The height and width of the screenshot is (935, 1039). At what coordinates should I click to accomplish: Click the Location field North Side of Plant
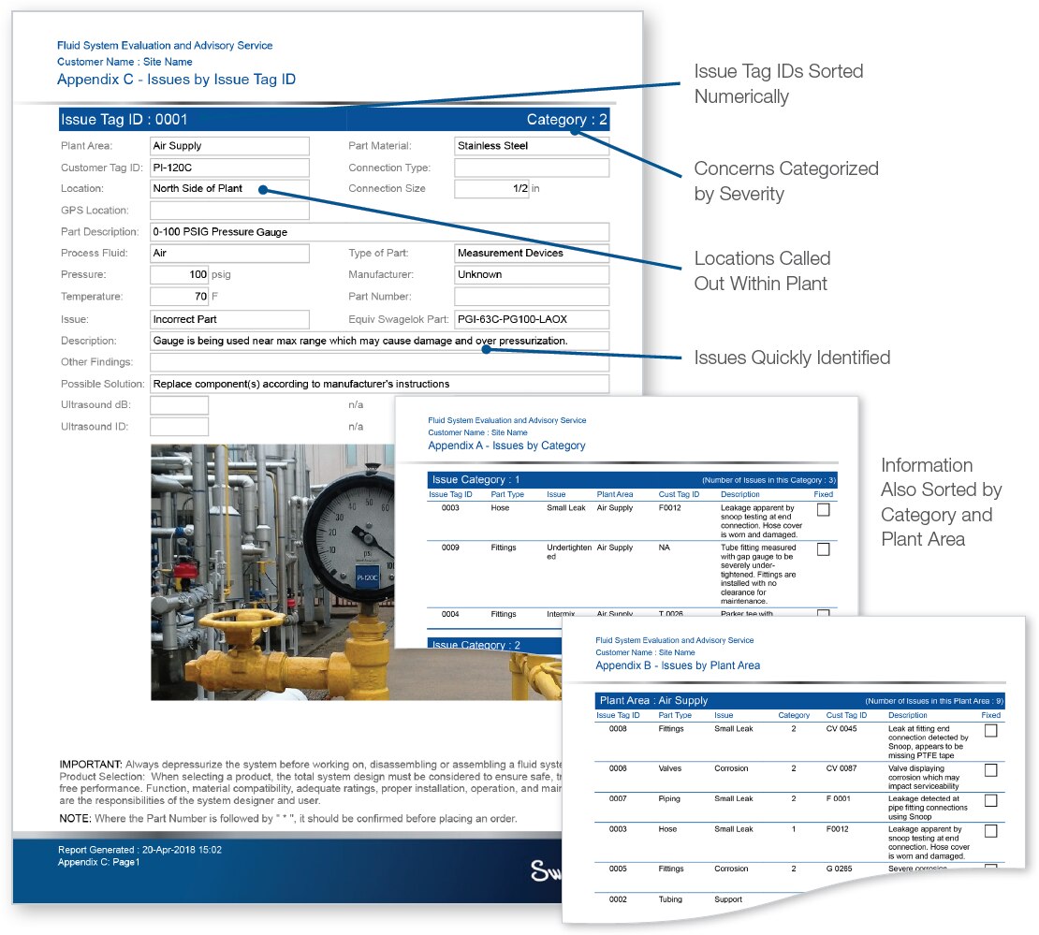click(229, 189)
